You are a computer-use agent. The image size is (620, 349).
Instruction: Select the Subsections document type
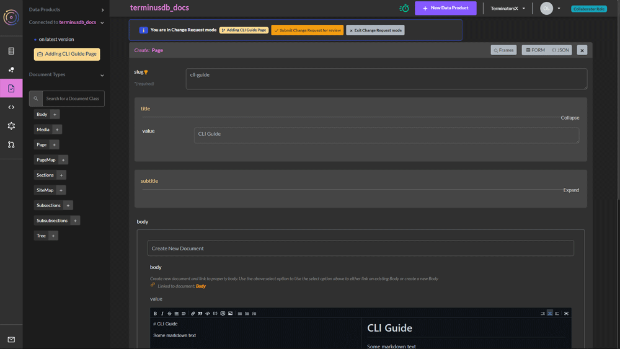(48, 205)
